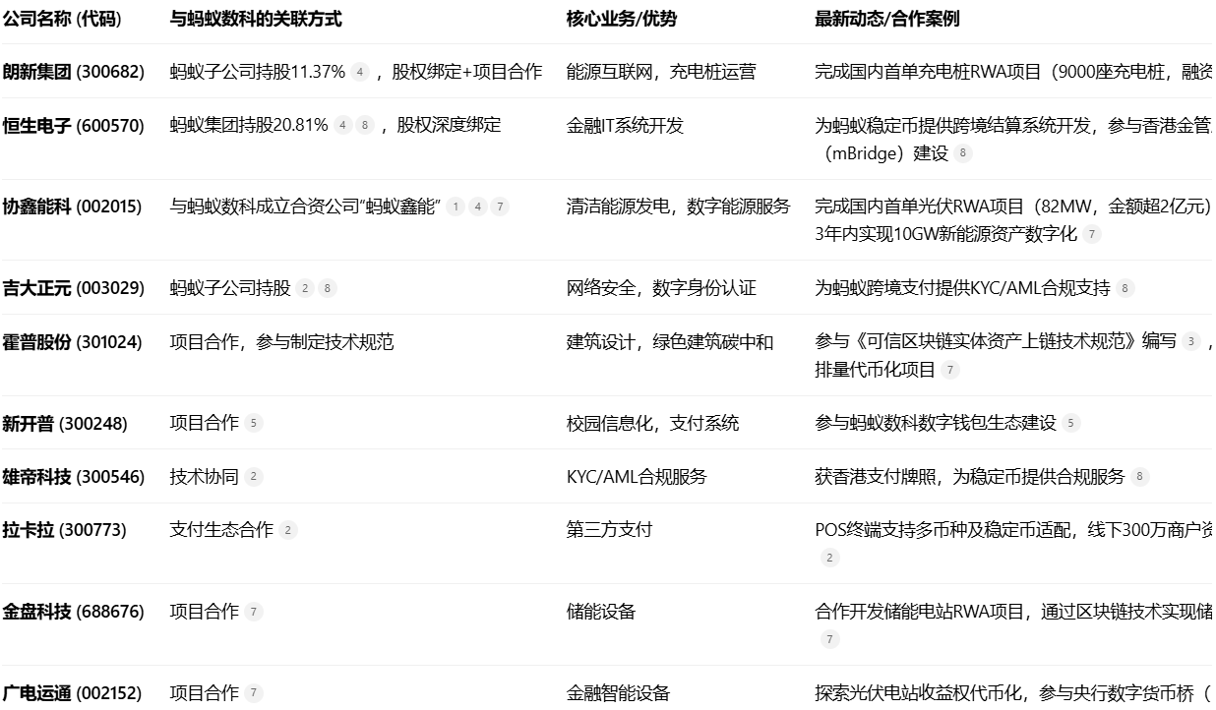1216x710 pixels.
Task: Select company name 恒生电子 (600570)
Action: 73,126
